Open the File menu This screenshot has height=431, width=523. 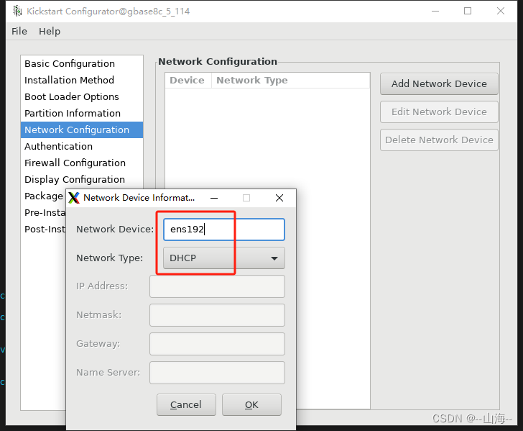point(19,32)
